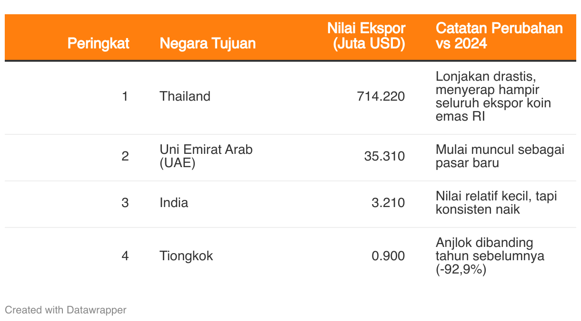This screenshot has width=581, height=321.
Task: Click rank number 4 cell
Action: (125, 256)
